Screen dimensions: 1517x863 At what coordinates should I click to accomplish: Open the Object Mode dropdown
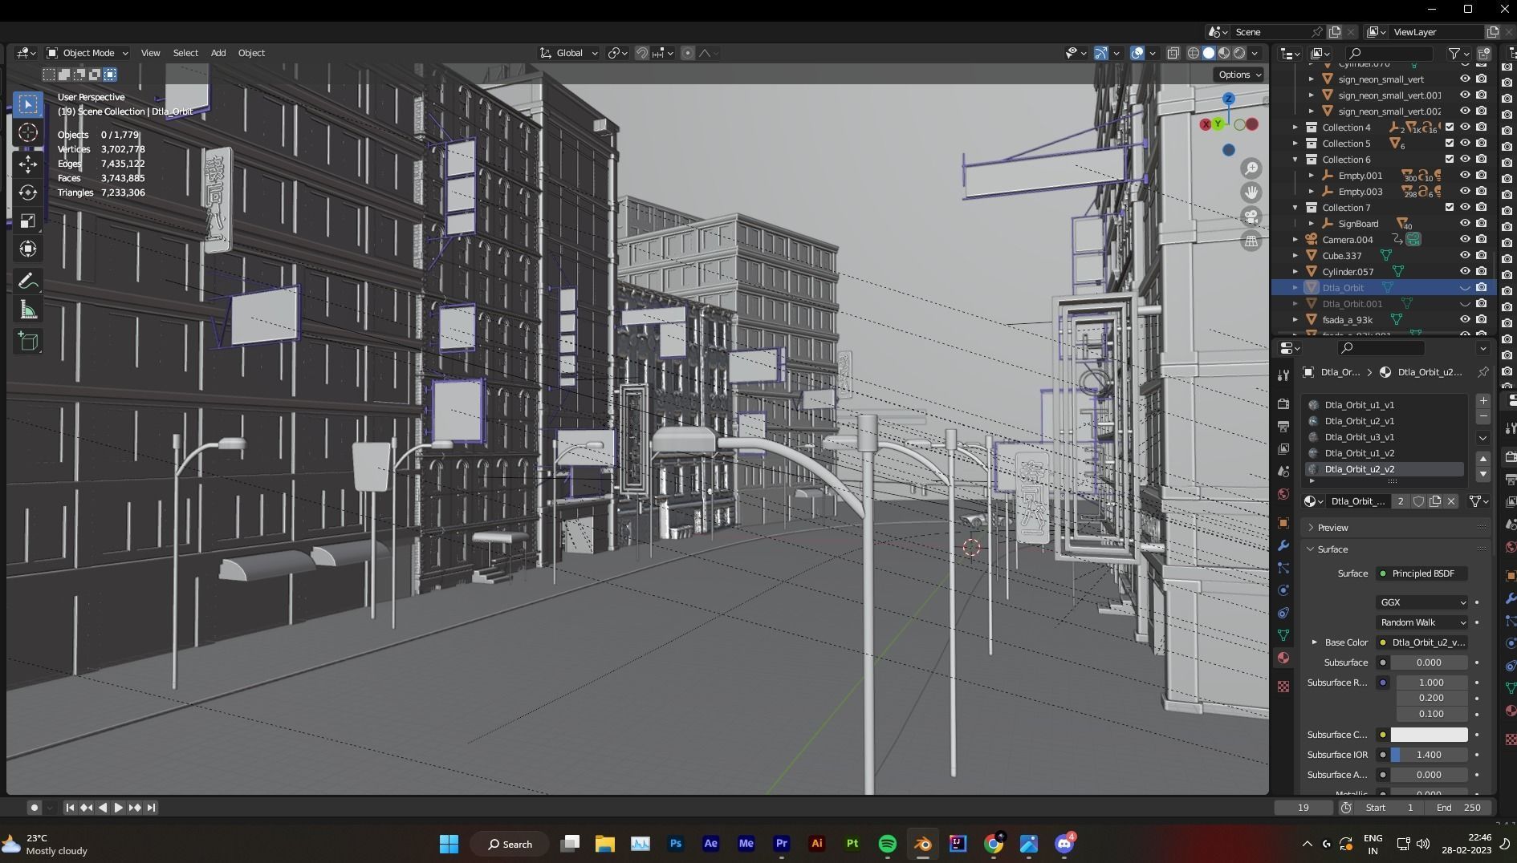[x=87, y=53]
